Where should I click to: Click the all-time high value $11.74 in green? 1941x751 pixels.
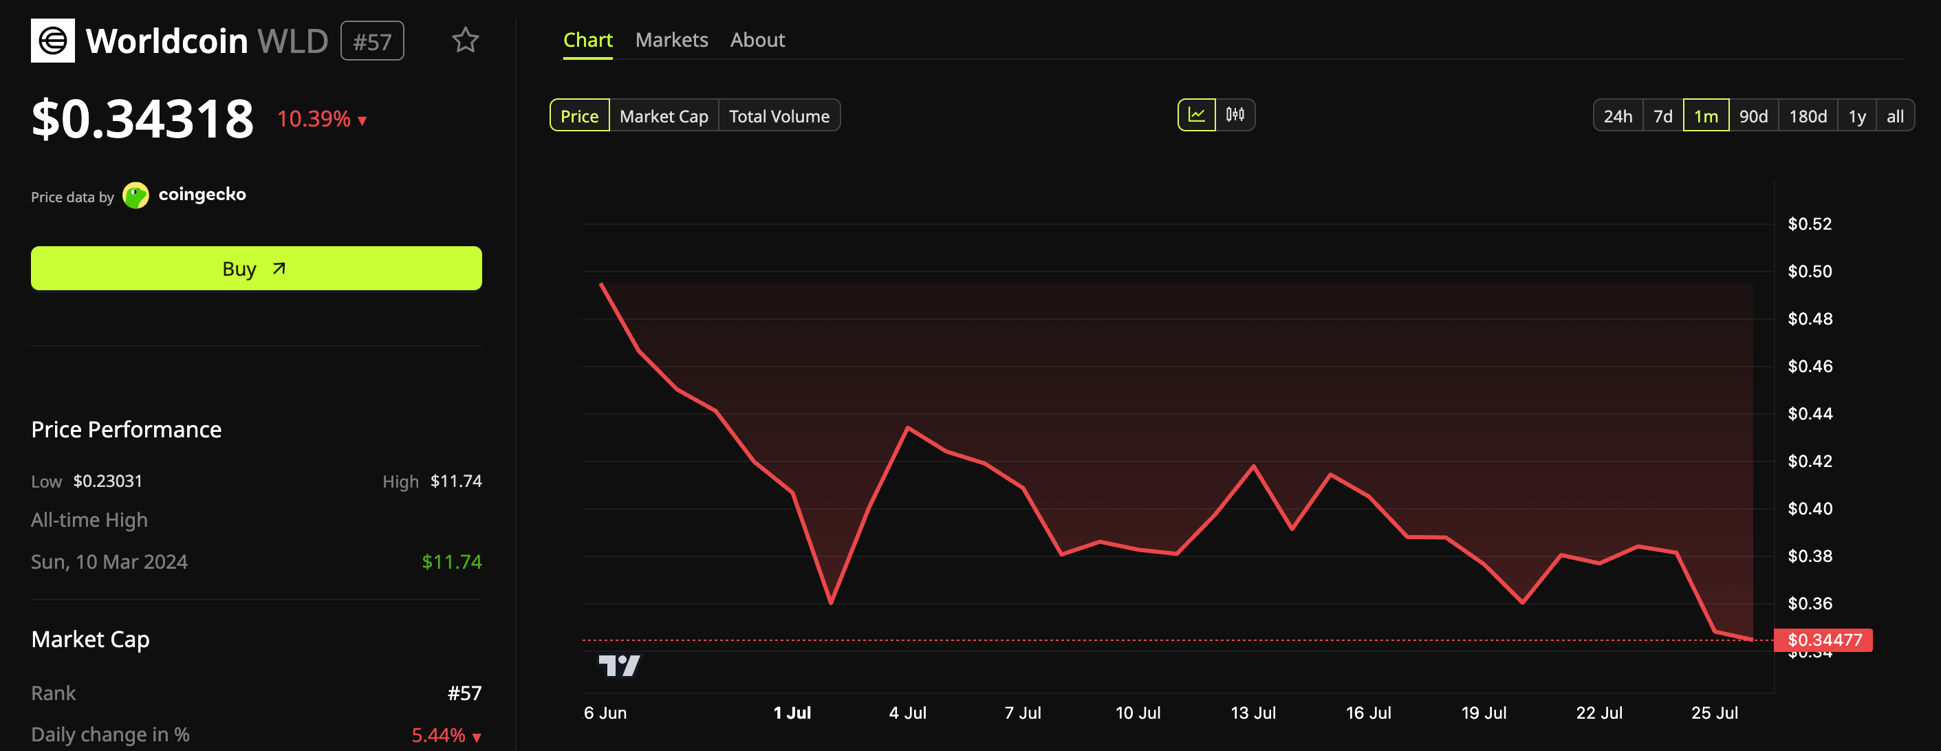click(451, 561)
